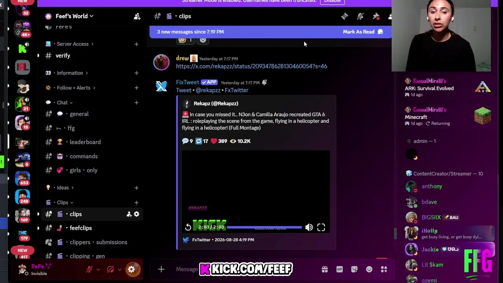Mute the embedded video volume
The height and width of the screenshot is (283, 503).
(x=309, y=227)
